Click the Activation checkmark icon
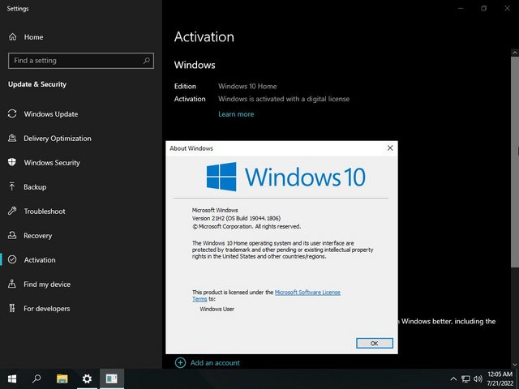The width and height of the screenshot is (519, 389). click(x=12, y=259)
